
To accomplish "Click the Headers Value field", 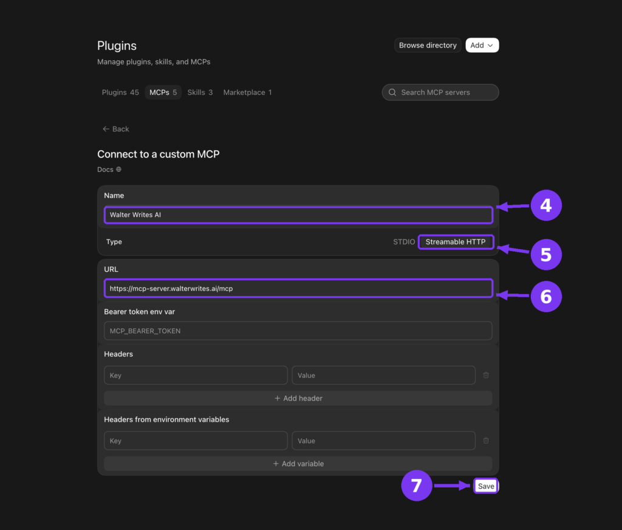I will pyautogui.click(x=384, y=375).
